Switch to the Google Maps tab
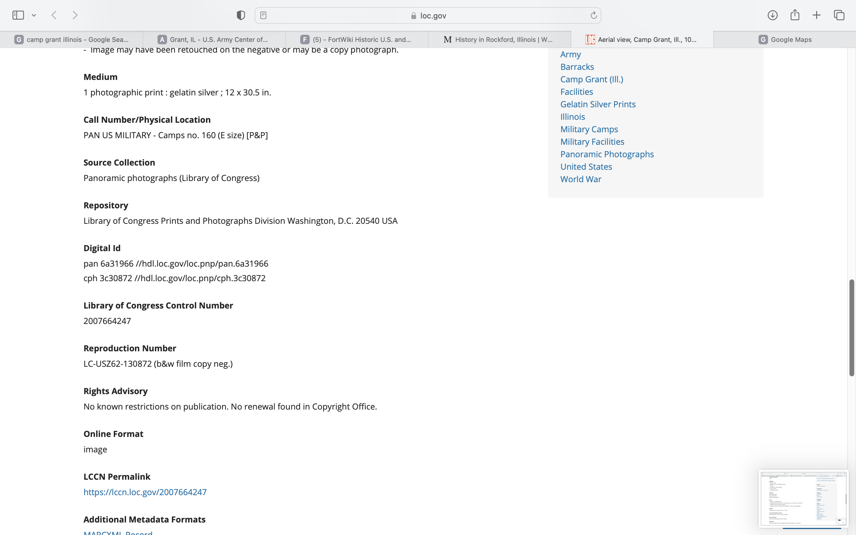 785,40
